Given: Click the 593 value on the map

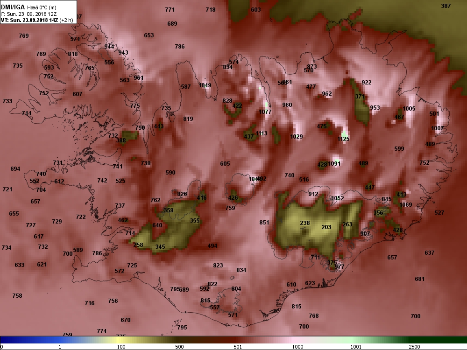Looking at the screenshot, I should coord(49,67).
